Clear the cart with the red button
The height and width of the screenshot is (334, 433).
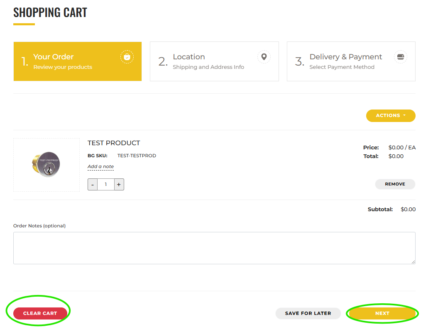pyautogui.click(x=40, y=313)
